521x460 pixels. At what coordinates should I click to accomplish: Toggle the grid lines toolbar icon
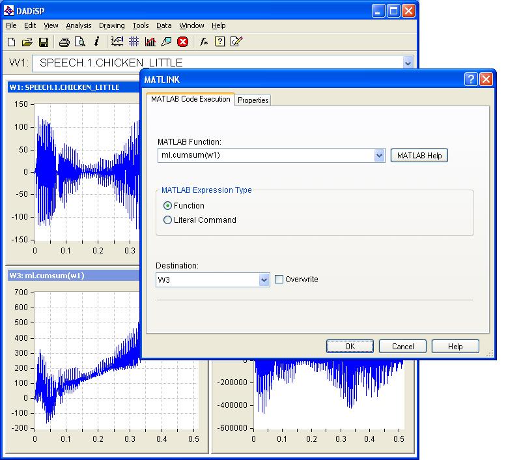click(134, 42)
